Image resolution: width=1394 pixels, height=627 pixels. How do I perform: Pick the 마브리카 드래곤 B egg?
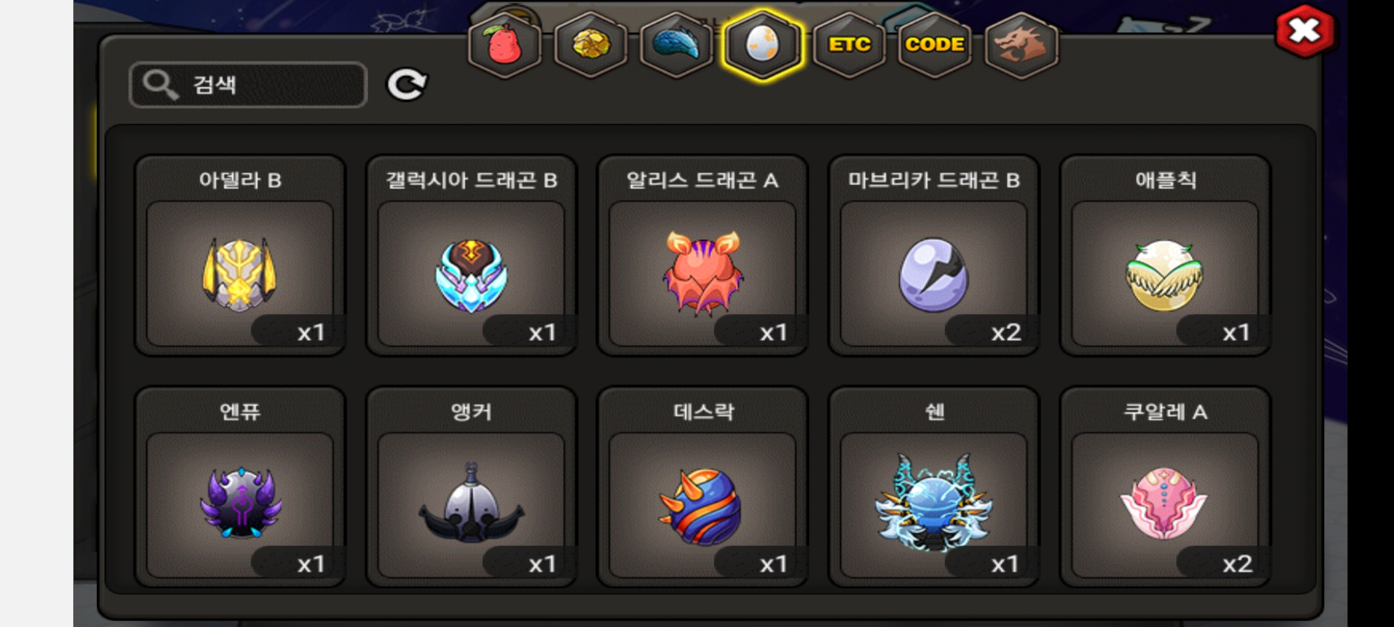pyautogui.click(x=933, y=255)
